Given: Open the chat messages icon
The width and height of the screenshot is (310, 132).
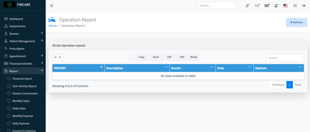Looking at the screenshot, I should coord(257,6).
